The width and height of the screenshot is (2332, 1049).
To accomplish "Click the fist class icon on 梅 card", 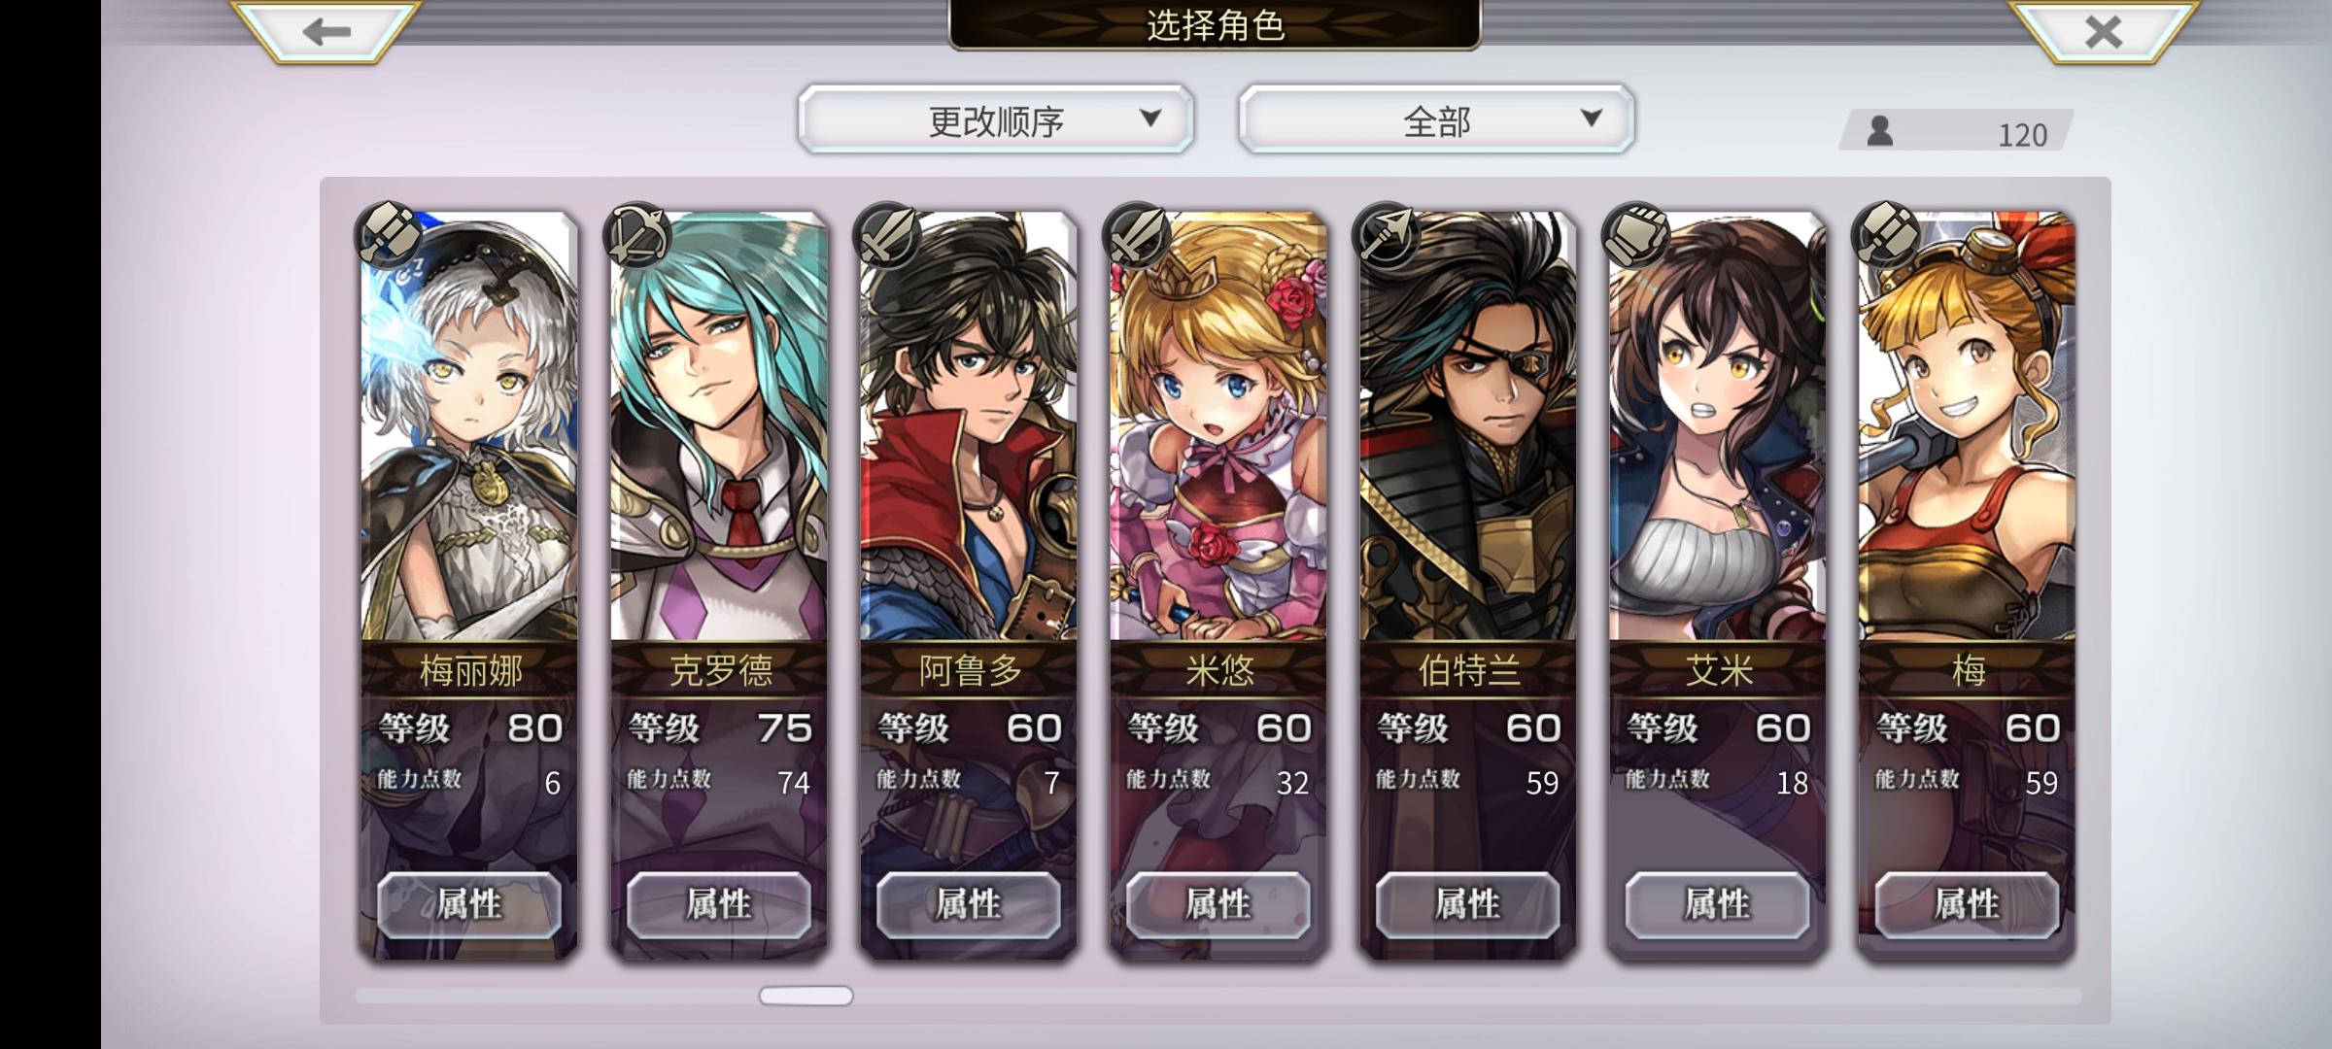I will coord(1886,235).
